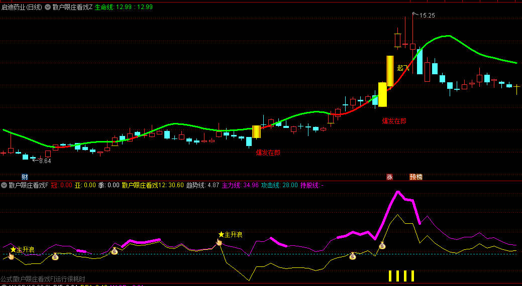Click the 攻击线: 28.00 readout

(x=279, y=185)
